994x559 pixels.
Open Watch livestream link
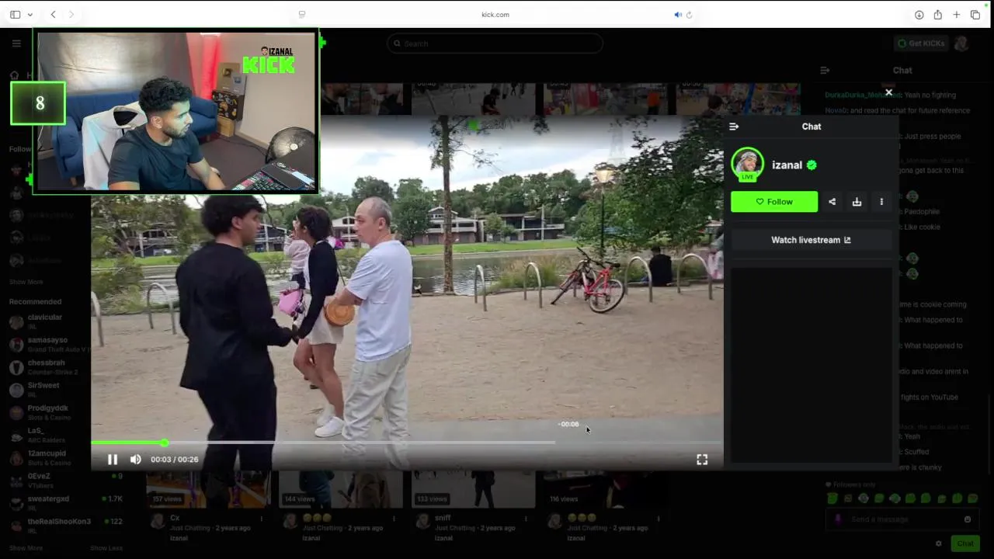pos(811,240)
